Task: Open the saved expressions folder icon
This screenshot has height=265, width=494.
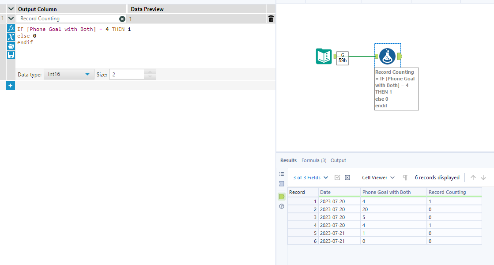Action: point(11,46)
